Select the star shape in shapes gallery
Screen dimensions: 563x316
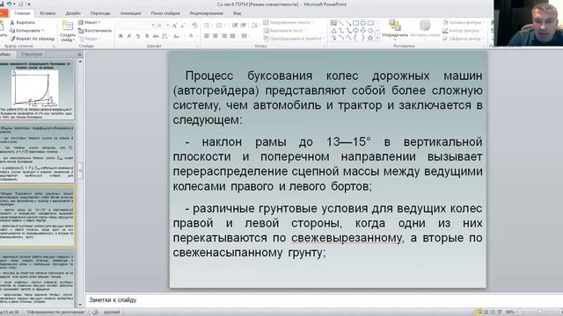coord(370,38)
